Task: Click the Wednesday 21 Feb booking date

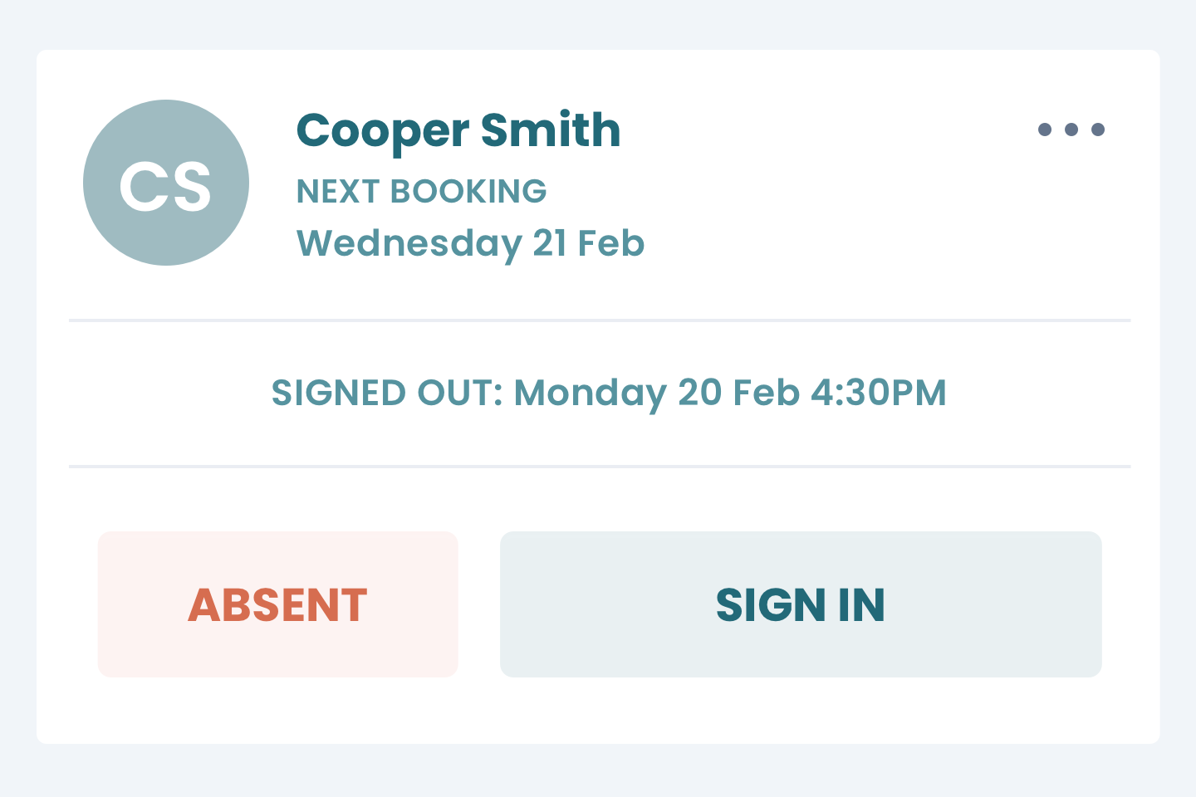Action: 471,244
